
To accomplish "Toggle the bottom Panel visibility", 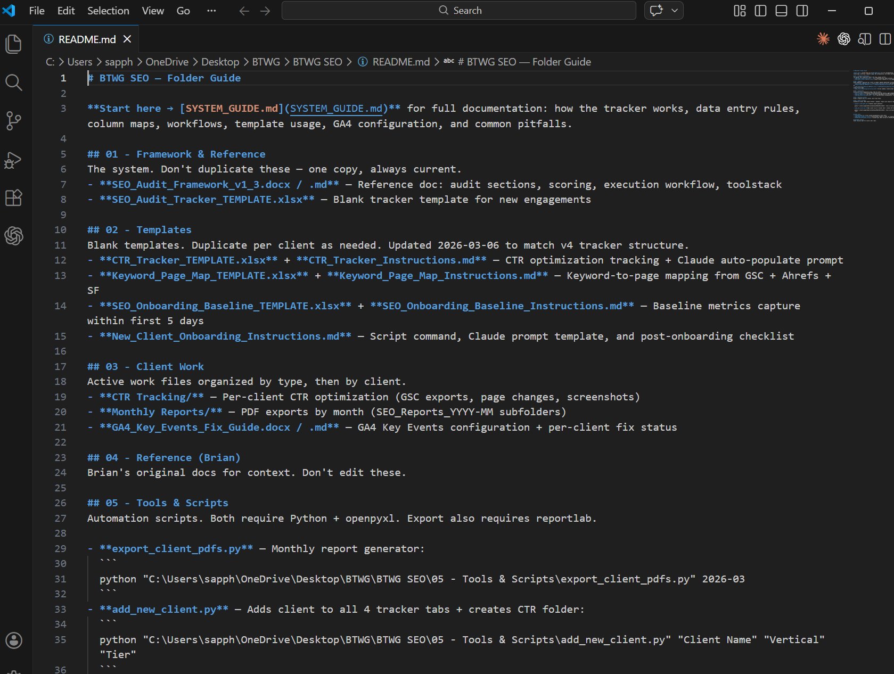I will click(x=781, y=10).
